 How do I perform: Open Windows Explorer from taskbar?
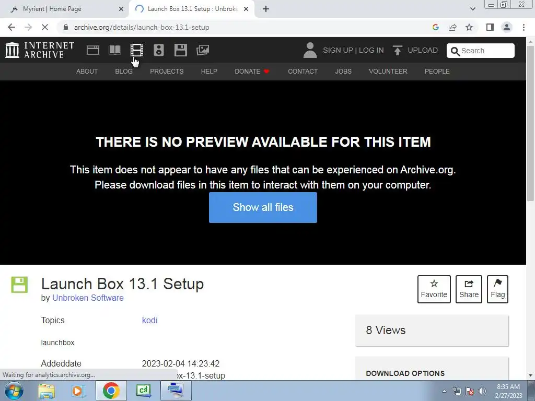[46, 391]
